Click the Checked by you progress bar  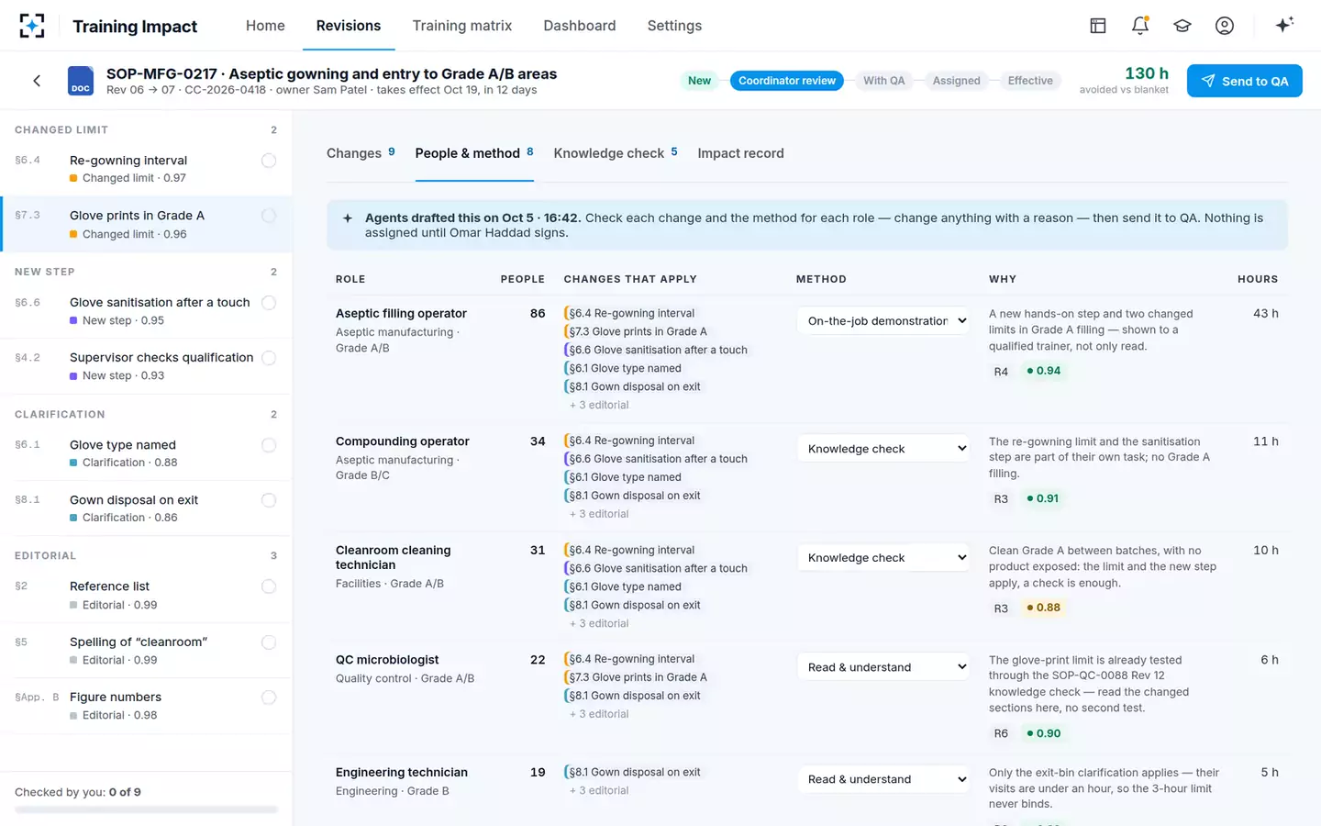pos(146,809)
